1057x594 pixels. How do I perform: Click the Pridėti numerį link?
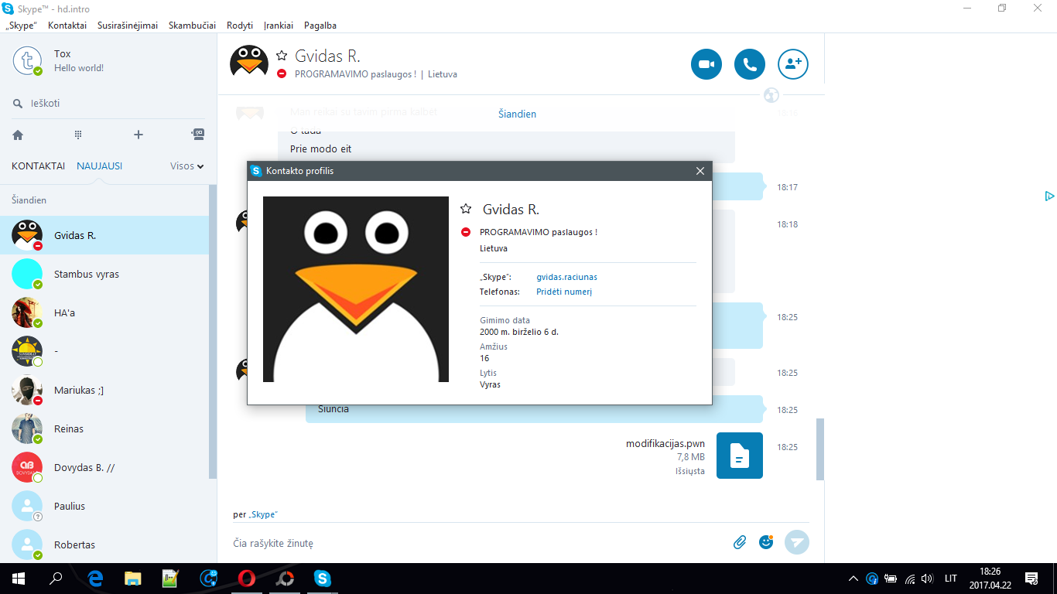click(564, 292)
